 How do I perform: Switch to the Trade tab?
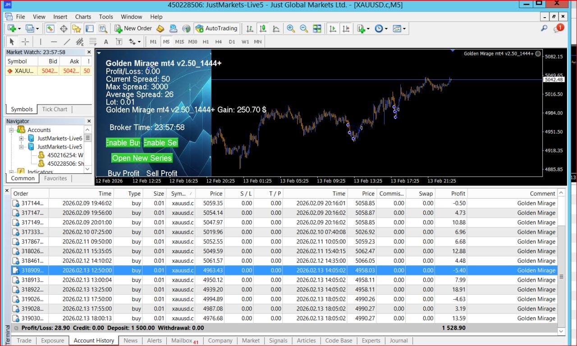click(x=24, y=341)
